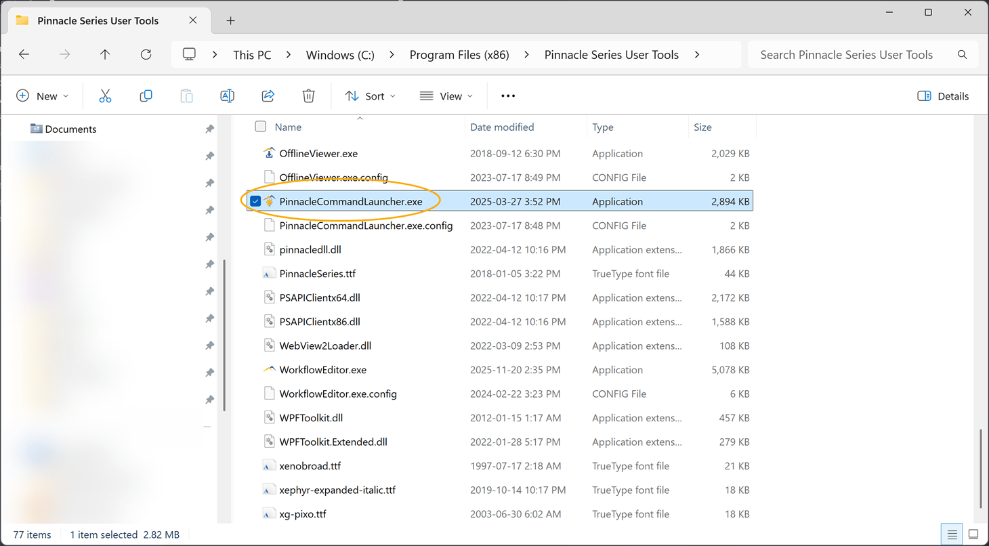Navigate to This PC breadcrumb
The width and height of the screenshot is (989, 546).
tap(252, 55)
